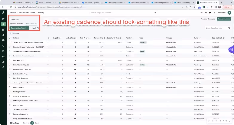Sort by the Last Updated column
Screen dimensions: 234x125
coord(218,38)
